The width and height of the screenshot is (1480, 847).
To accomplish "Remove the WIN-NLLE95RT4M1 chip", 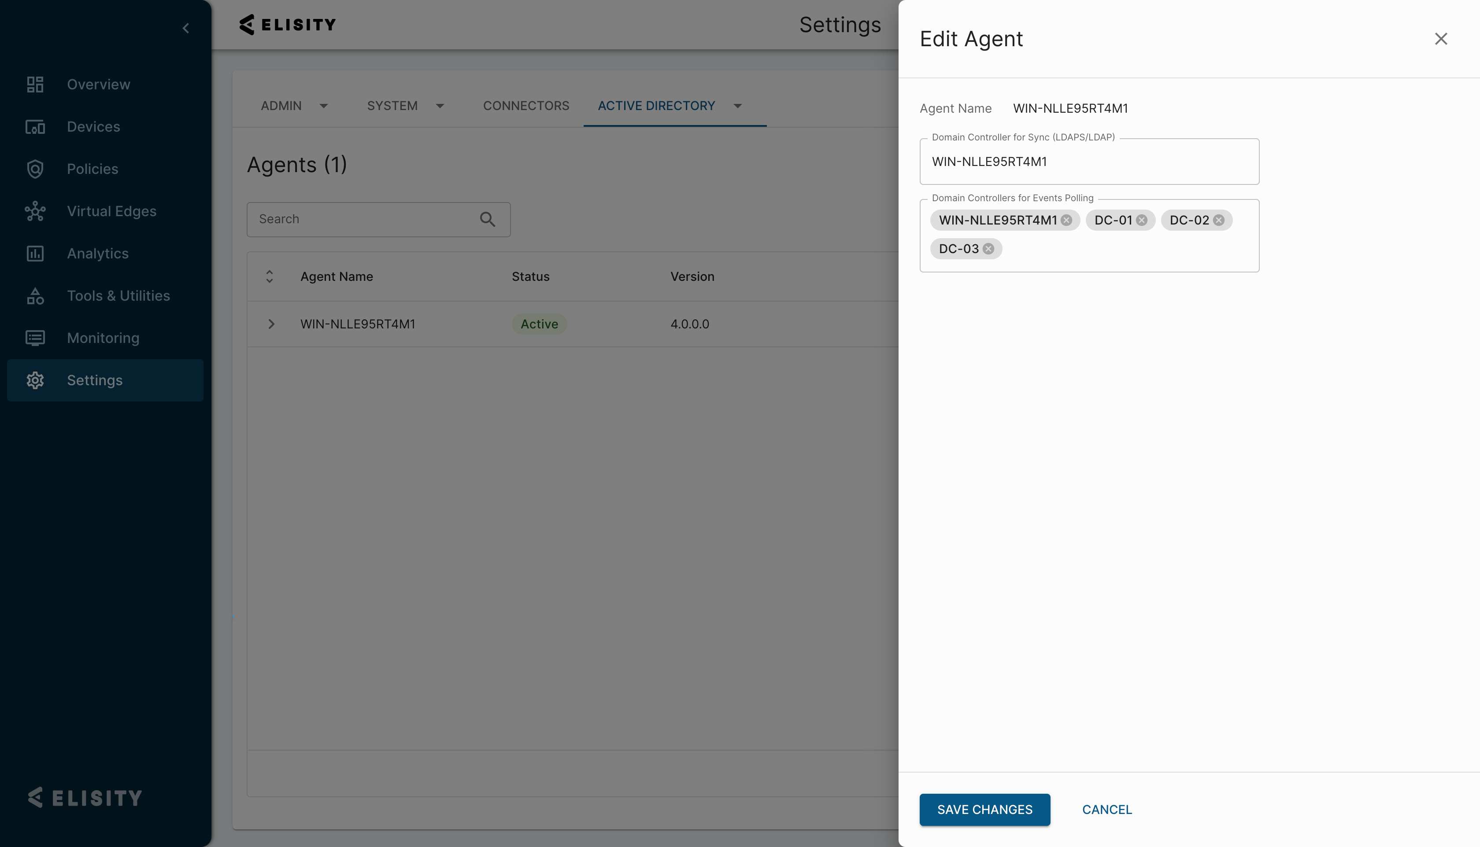I will (1066, 220).
